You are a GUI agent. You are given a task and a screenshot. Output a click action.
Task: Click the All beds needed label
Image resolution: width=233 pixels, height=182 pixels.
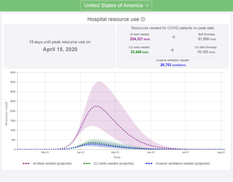(x=139, y=34)
